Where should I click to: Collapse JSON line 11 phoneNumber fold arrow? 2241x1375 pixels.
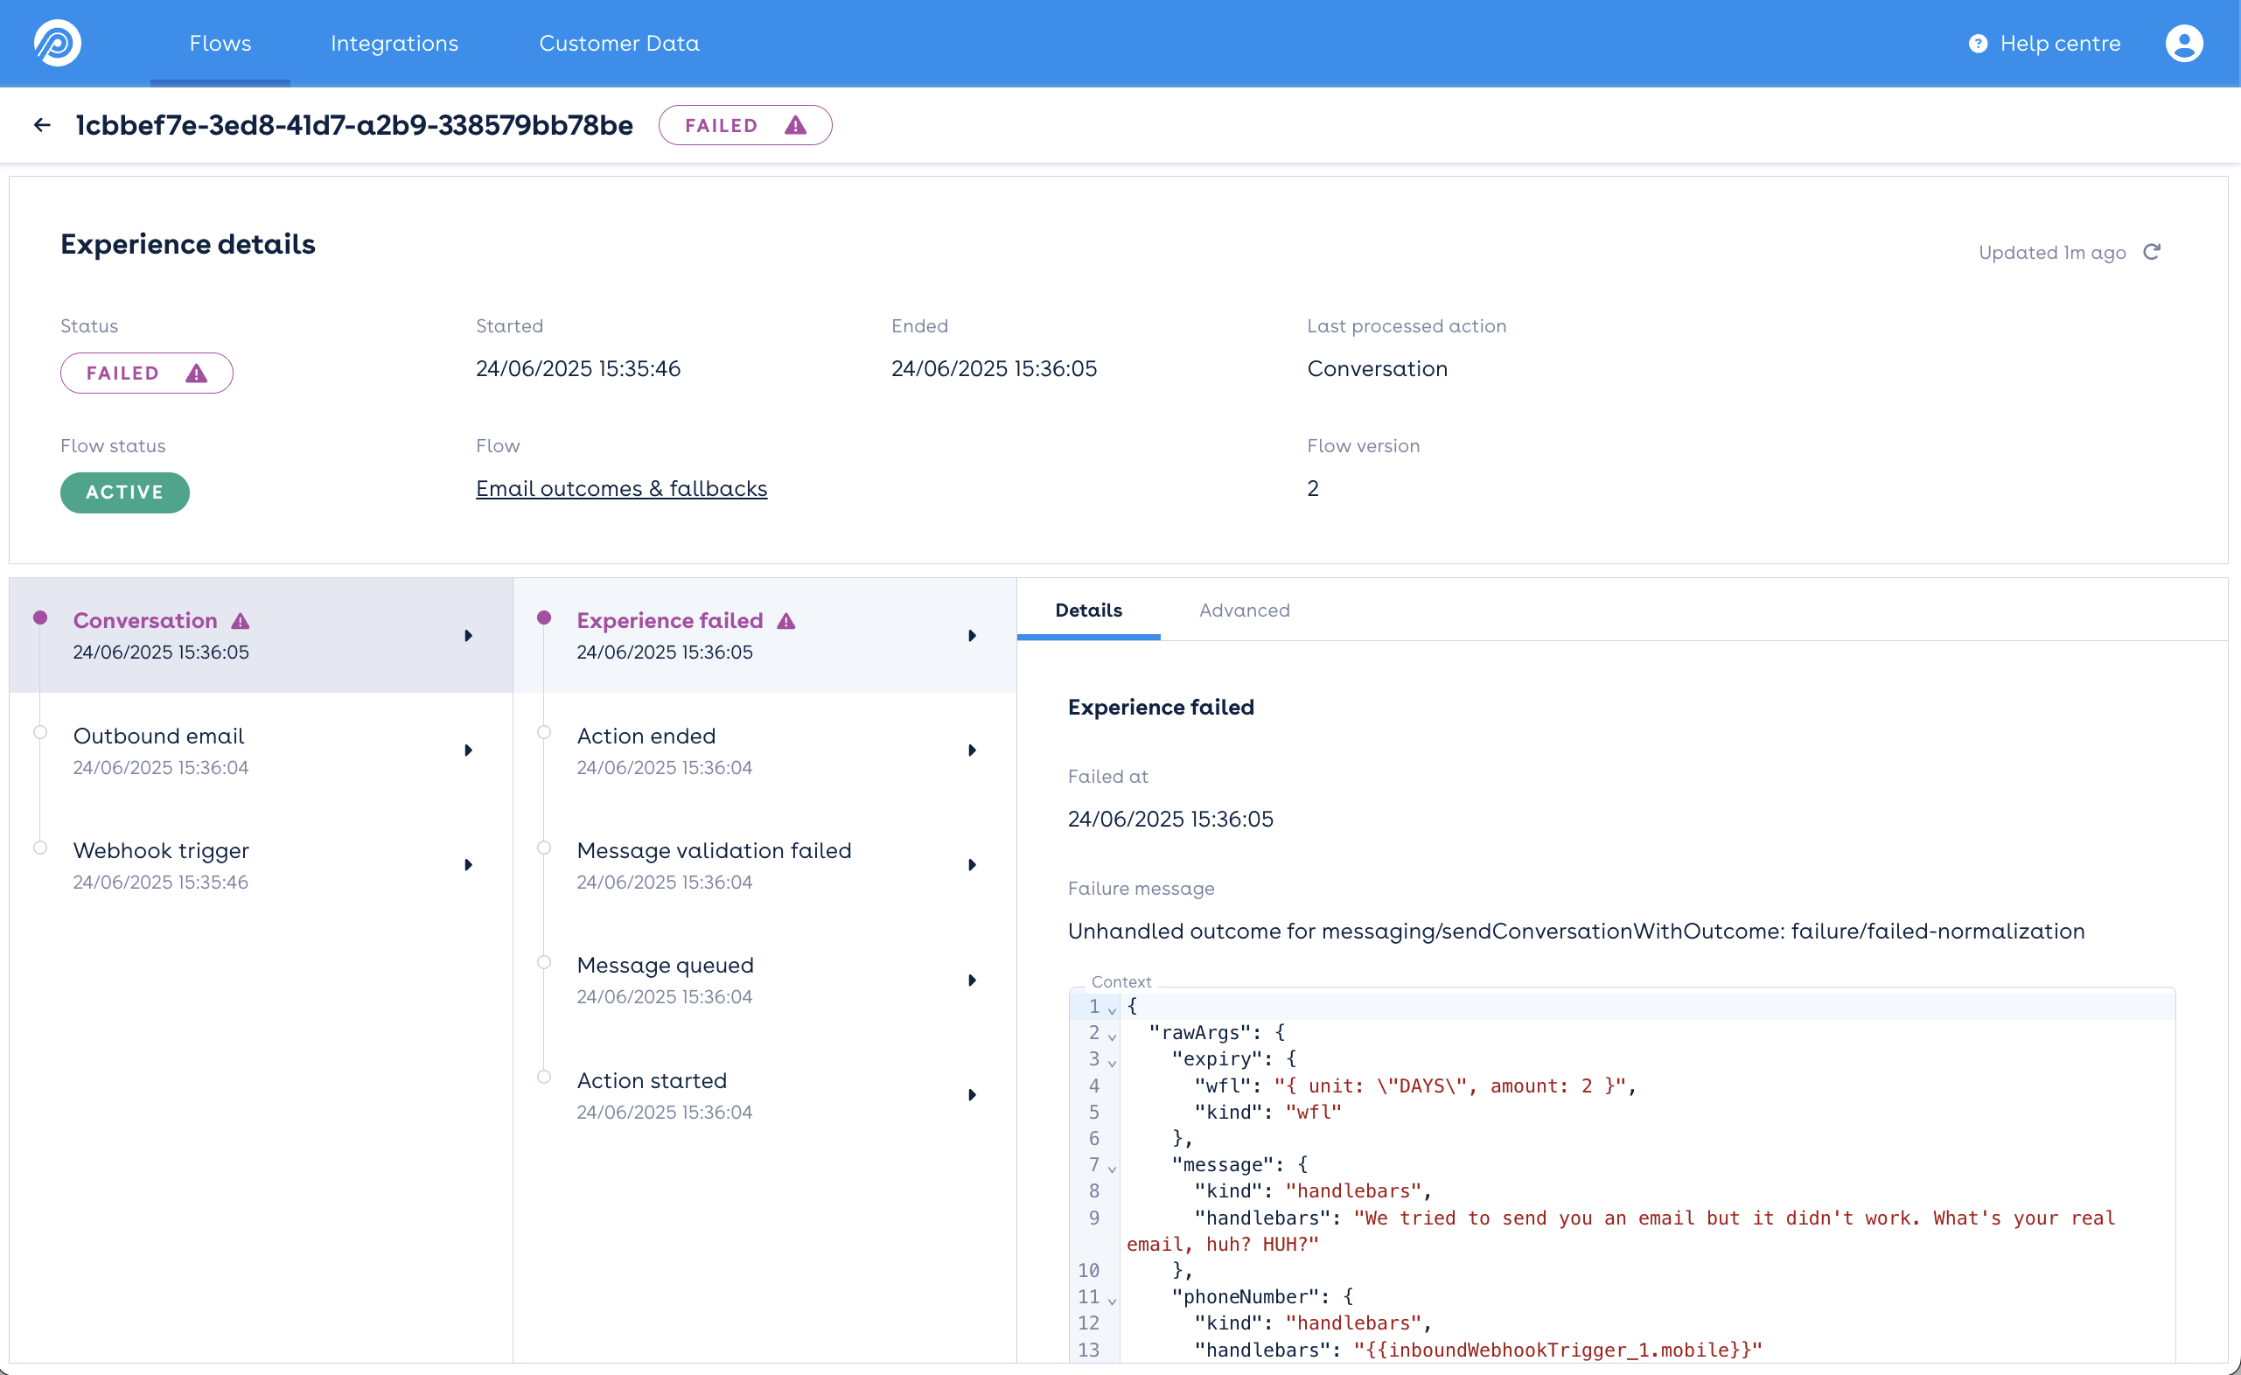(x=1112, y=1301)
